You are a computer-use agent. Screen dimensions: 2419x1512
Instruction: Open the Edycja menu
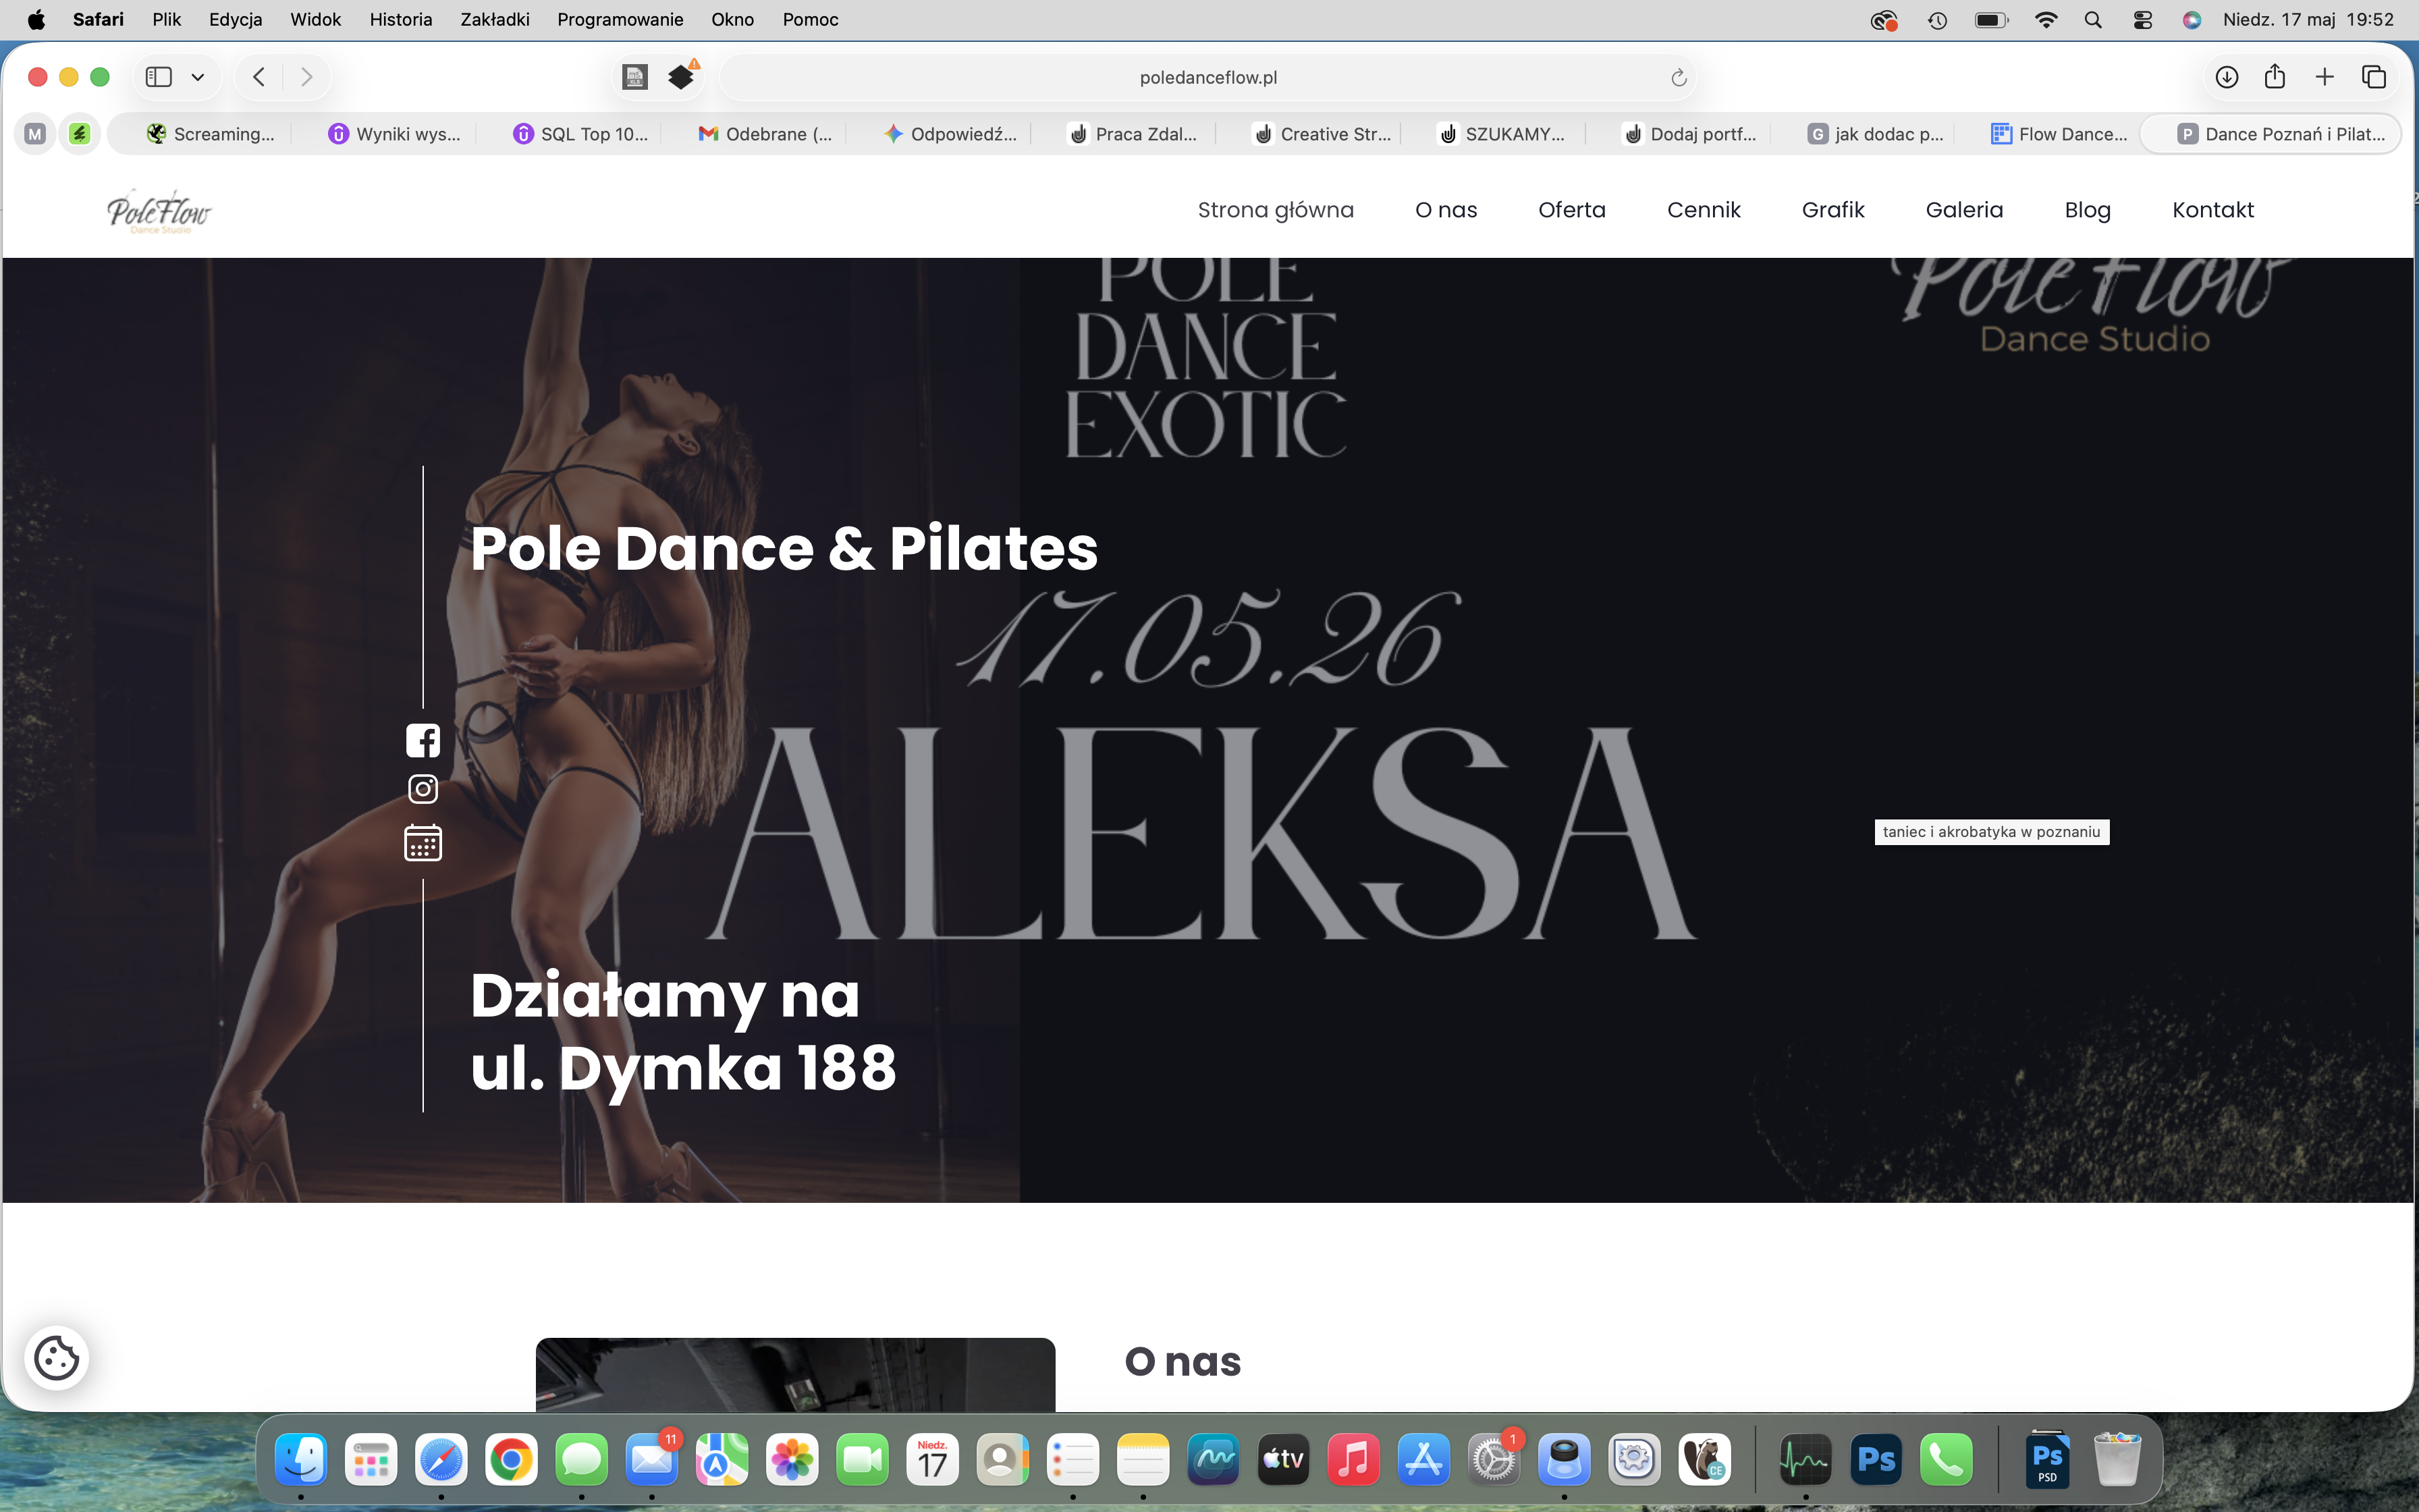[235, 19]
